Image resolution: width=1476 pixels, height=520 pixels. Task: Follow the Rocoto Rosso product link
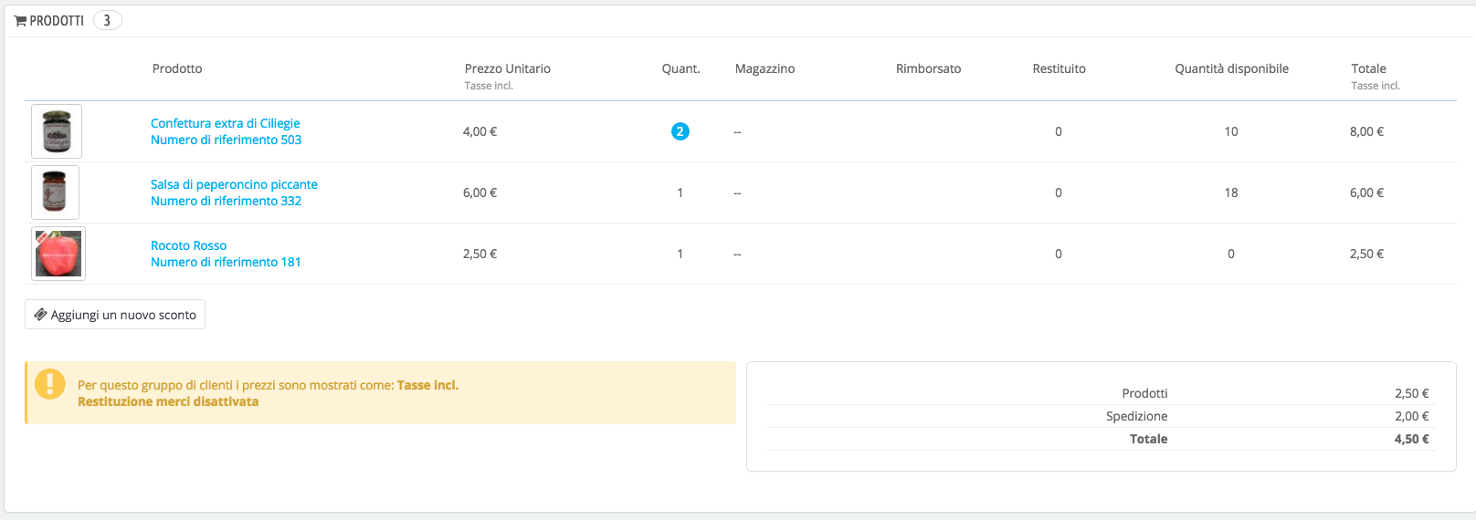tap(188, 245)
